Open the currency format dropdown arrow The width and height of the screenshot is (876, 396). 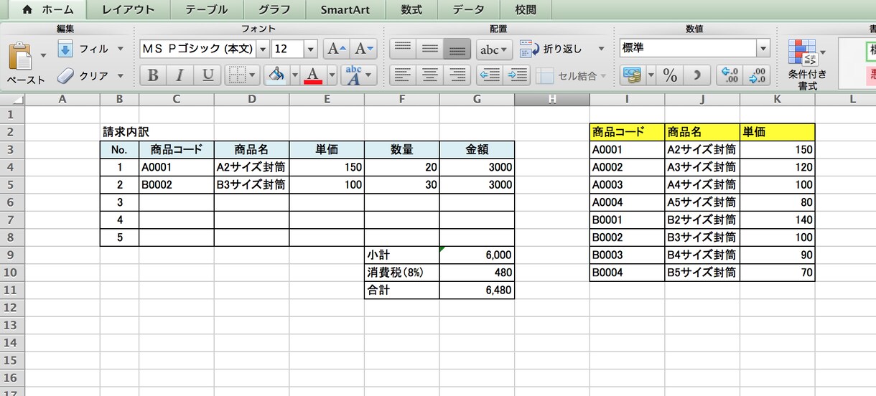pyautogui.click(x=651, y=75)
